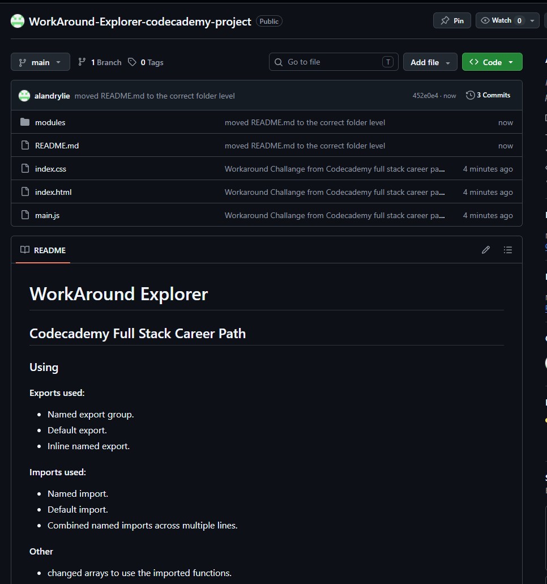The width and height of the screenshot is (547, 584).
Task: View the 0 Tags link
Action: [x=146, y=62]
